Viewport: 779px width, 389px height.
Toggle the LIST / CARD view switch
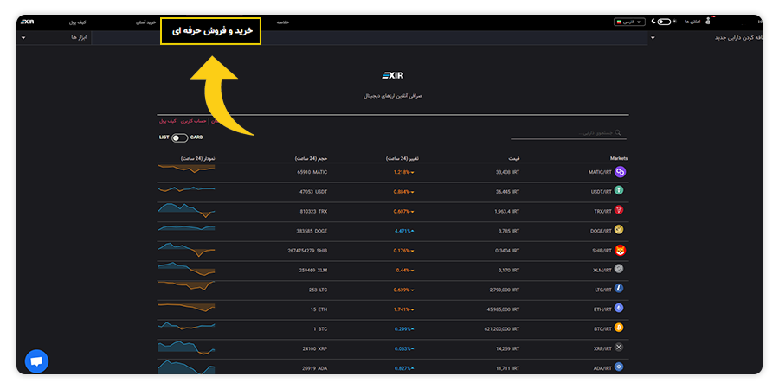tap(180, 138)
